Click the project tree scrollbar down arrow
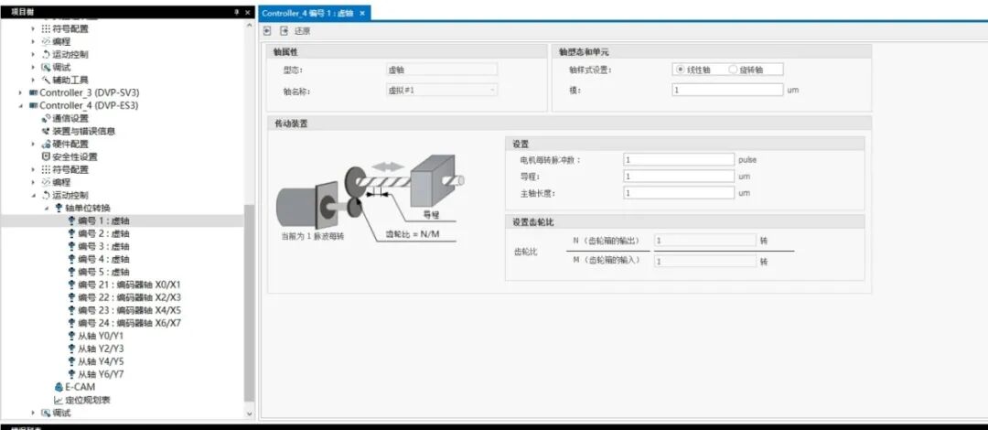Screen dimensions: 988x430 [x=250, y=414]
